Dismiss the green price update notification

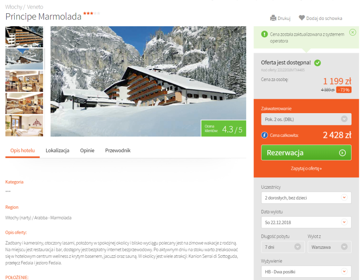[x=352, y=32]
